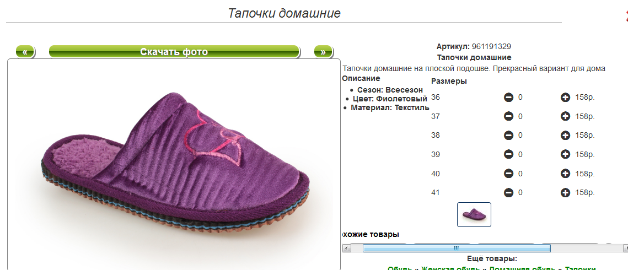Increase quantity for size 36
This screenshot has height=270, width=628.
click(x=565, y=97)
